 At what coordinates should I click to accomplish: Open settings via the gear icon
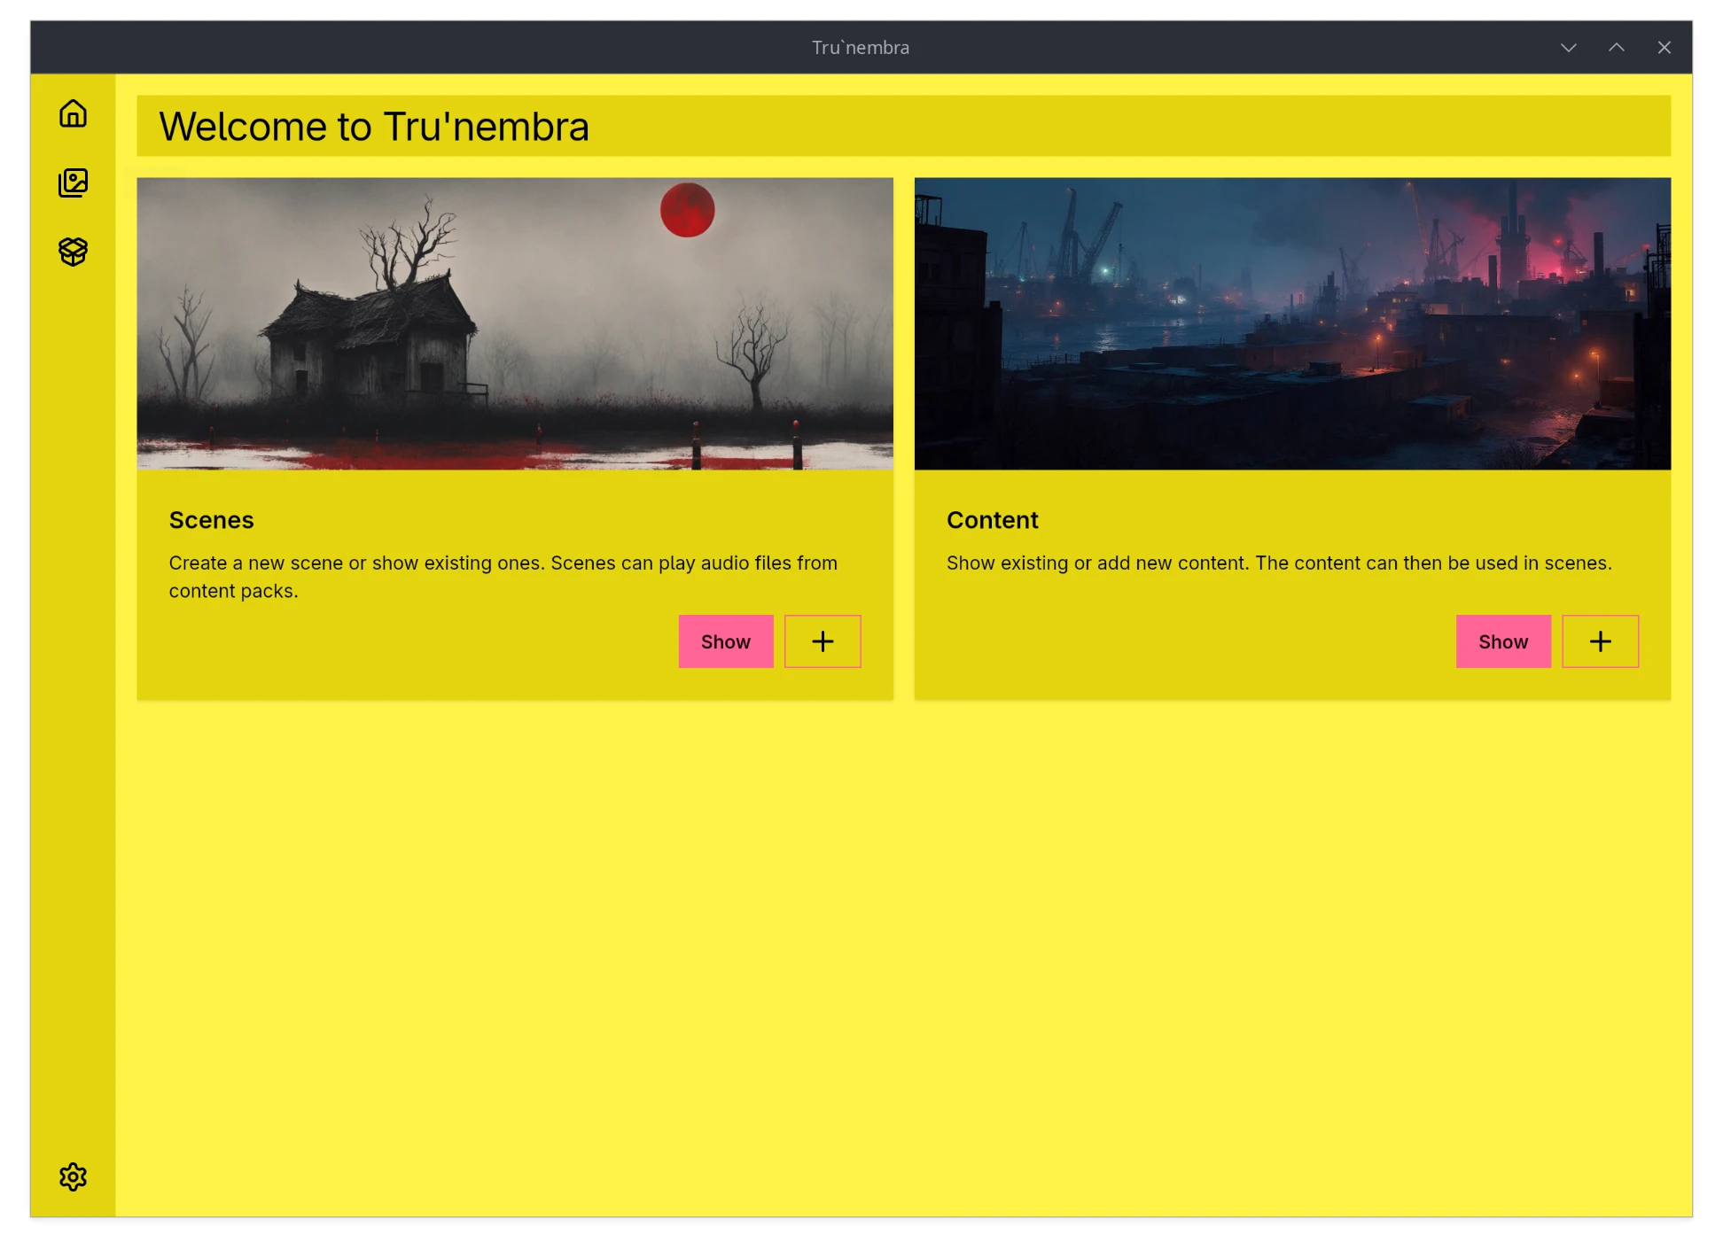73,1176
